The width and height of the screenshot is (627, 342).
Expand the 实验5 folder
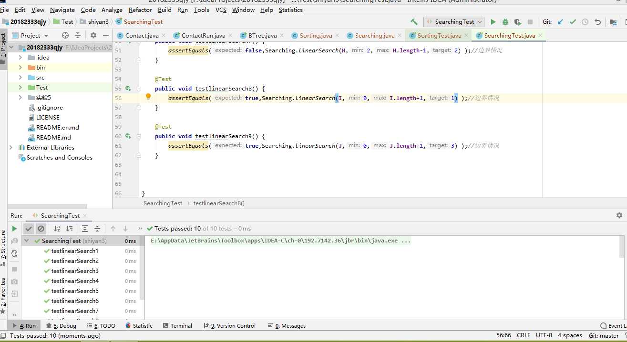(20, 97)
